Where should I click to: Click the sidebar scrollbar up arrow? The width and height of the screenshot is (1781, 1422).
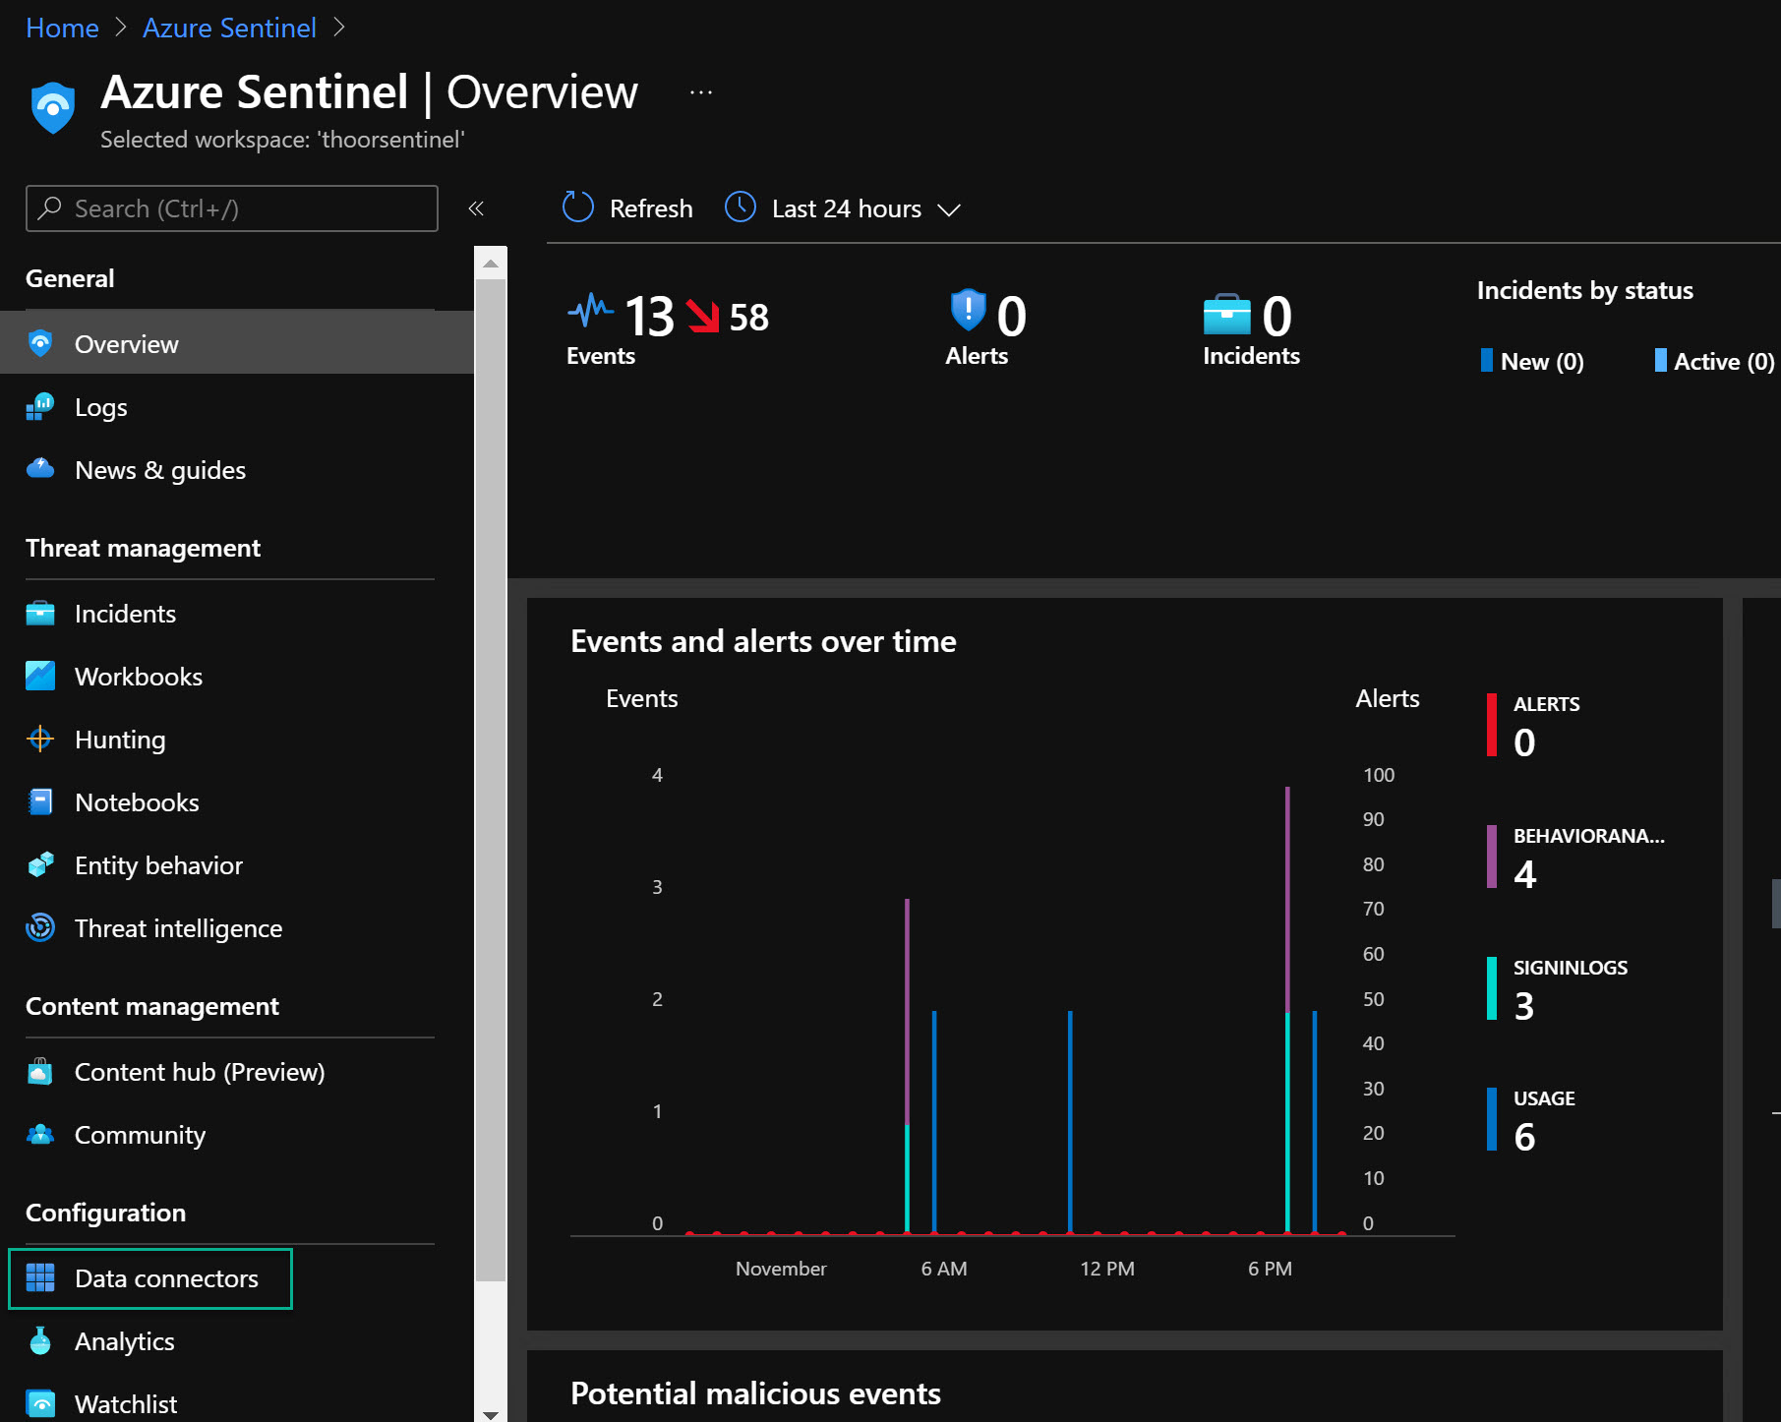[490, 264]
